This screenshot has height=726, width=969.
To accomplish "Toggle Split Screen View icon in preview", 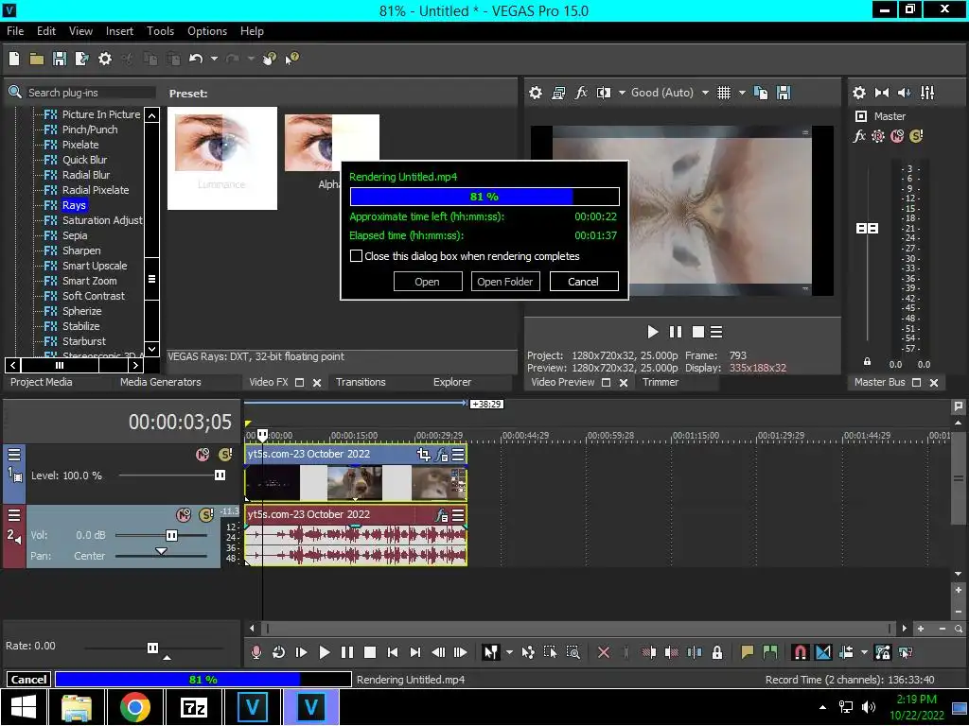I will click(x=603, y=93).
